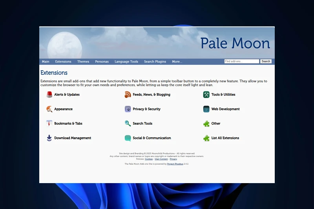Go to the Personas section
This screenshot has height=209, width=314.
point(102,62)
